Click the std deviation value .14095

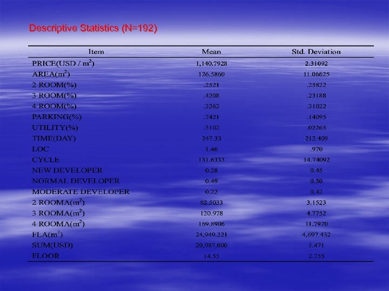(x=316, y=117)
